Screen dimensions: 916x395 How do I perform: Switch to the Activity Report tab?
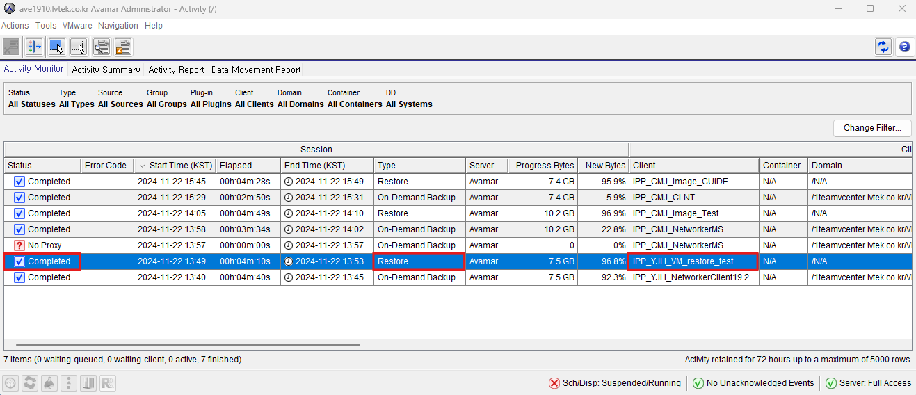tap(176, 70)
